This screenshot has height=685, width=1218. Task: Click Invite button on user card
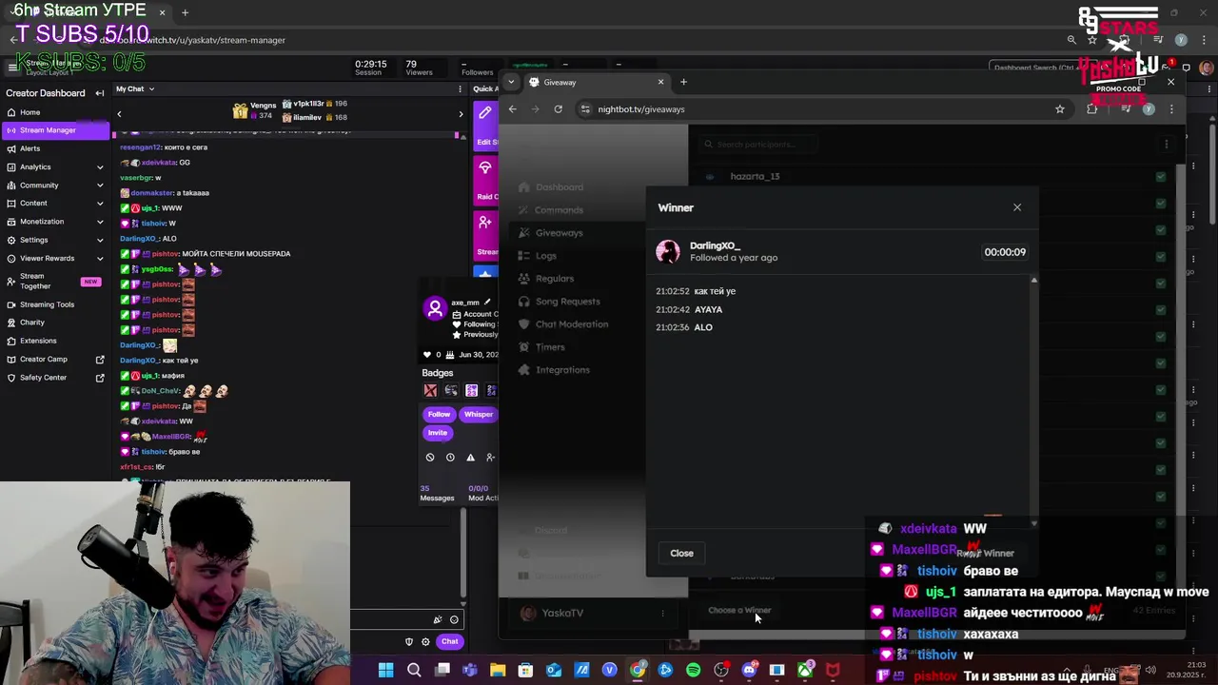[x=437, y=433]
